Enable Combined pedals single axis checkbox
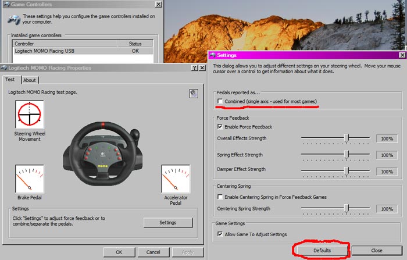This screenshot has height=260, width=407. coord(220,101)
